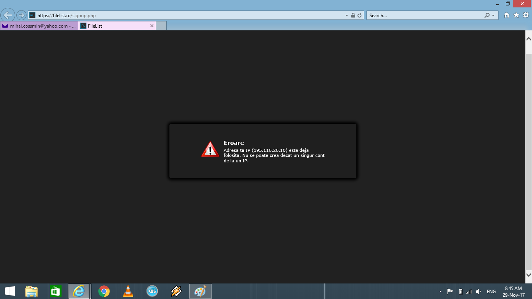Refresh the filelist.ro page
This screenshot has height=299, width=532.
[x=359, y=16]
